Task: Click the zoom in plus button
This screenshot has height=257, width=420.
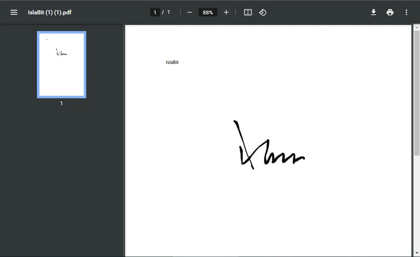Action: click(226, 12)
